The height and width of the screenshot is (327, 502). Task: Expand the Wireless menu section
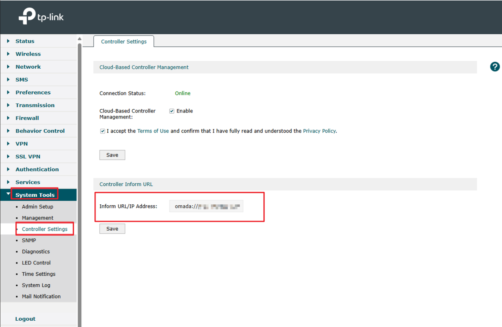tap(28, 54)
